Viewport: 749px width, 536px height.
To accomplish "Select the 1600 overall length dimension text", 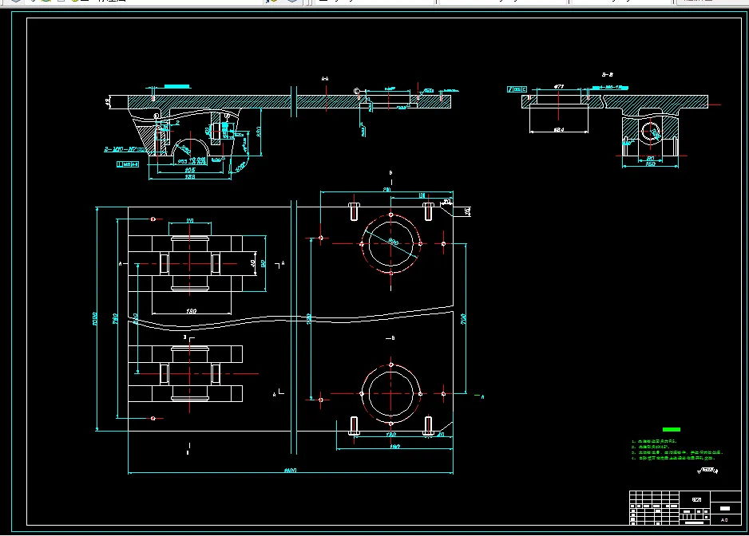I will tap(291, 470).
